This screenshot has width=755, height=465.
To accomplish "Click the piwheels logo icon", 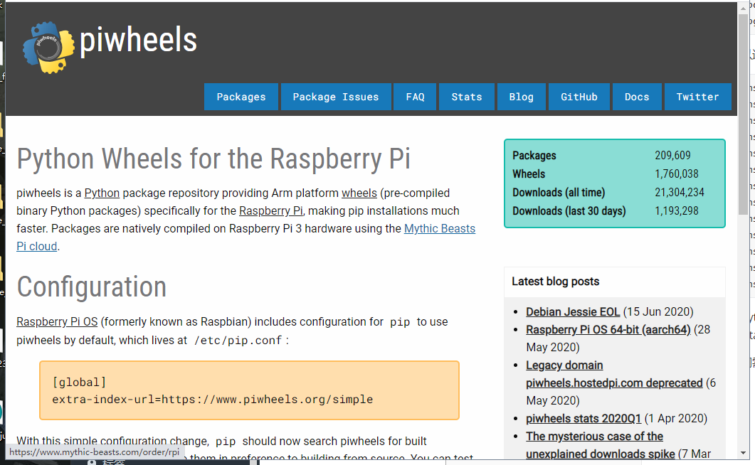I will click(48, 47).
